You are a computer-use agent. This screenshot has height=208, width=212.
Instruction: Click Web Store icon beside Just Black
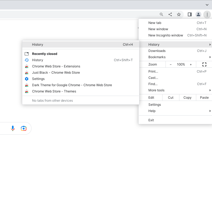tap(27, 73)
